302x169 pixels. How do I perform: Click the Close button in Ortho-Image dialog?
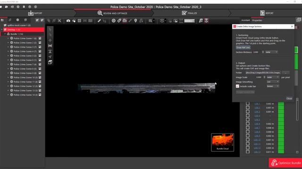click(289, 99)
